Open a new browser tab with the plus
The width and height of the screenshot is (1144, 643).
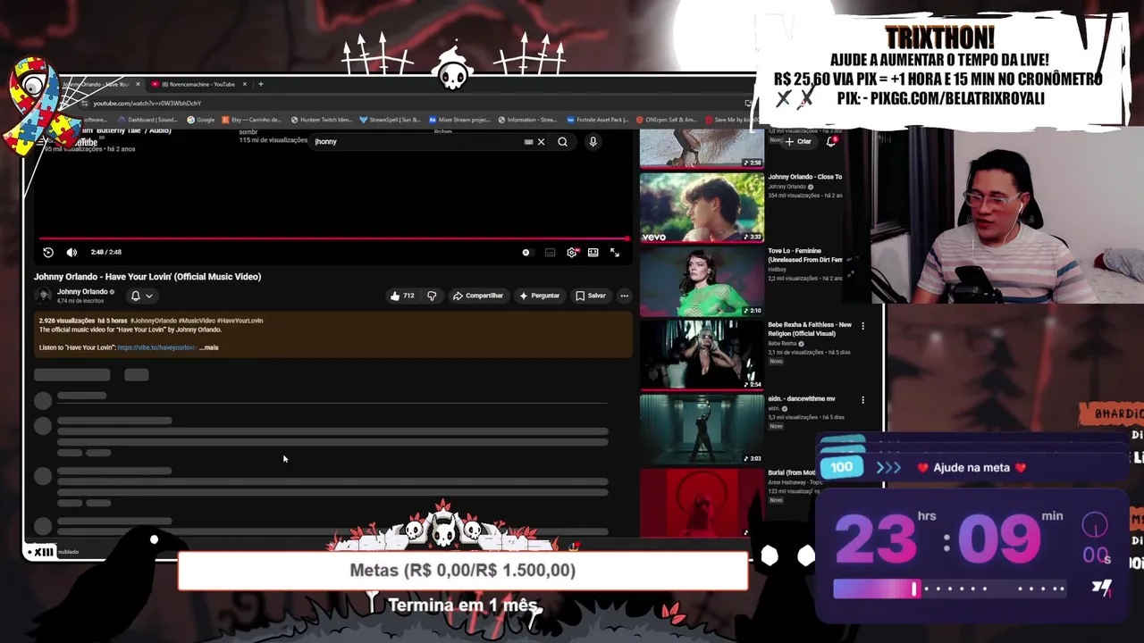tap(260, 84)
